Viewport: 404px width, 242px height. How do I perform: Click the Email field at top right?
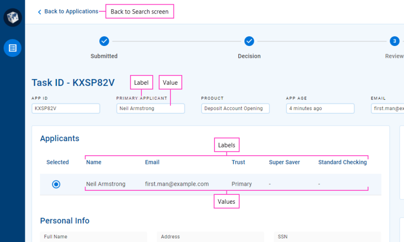387,109
